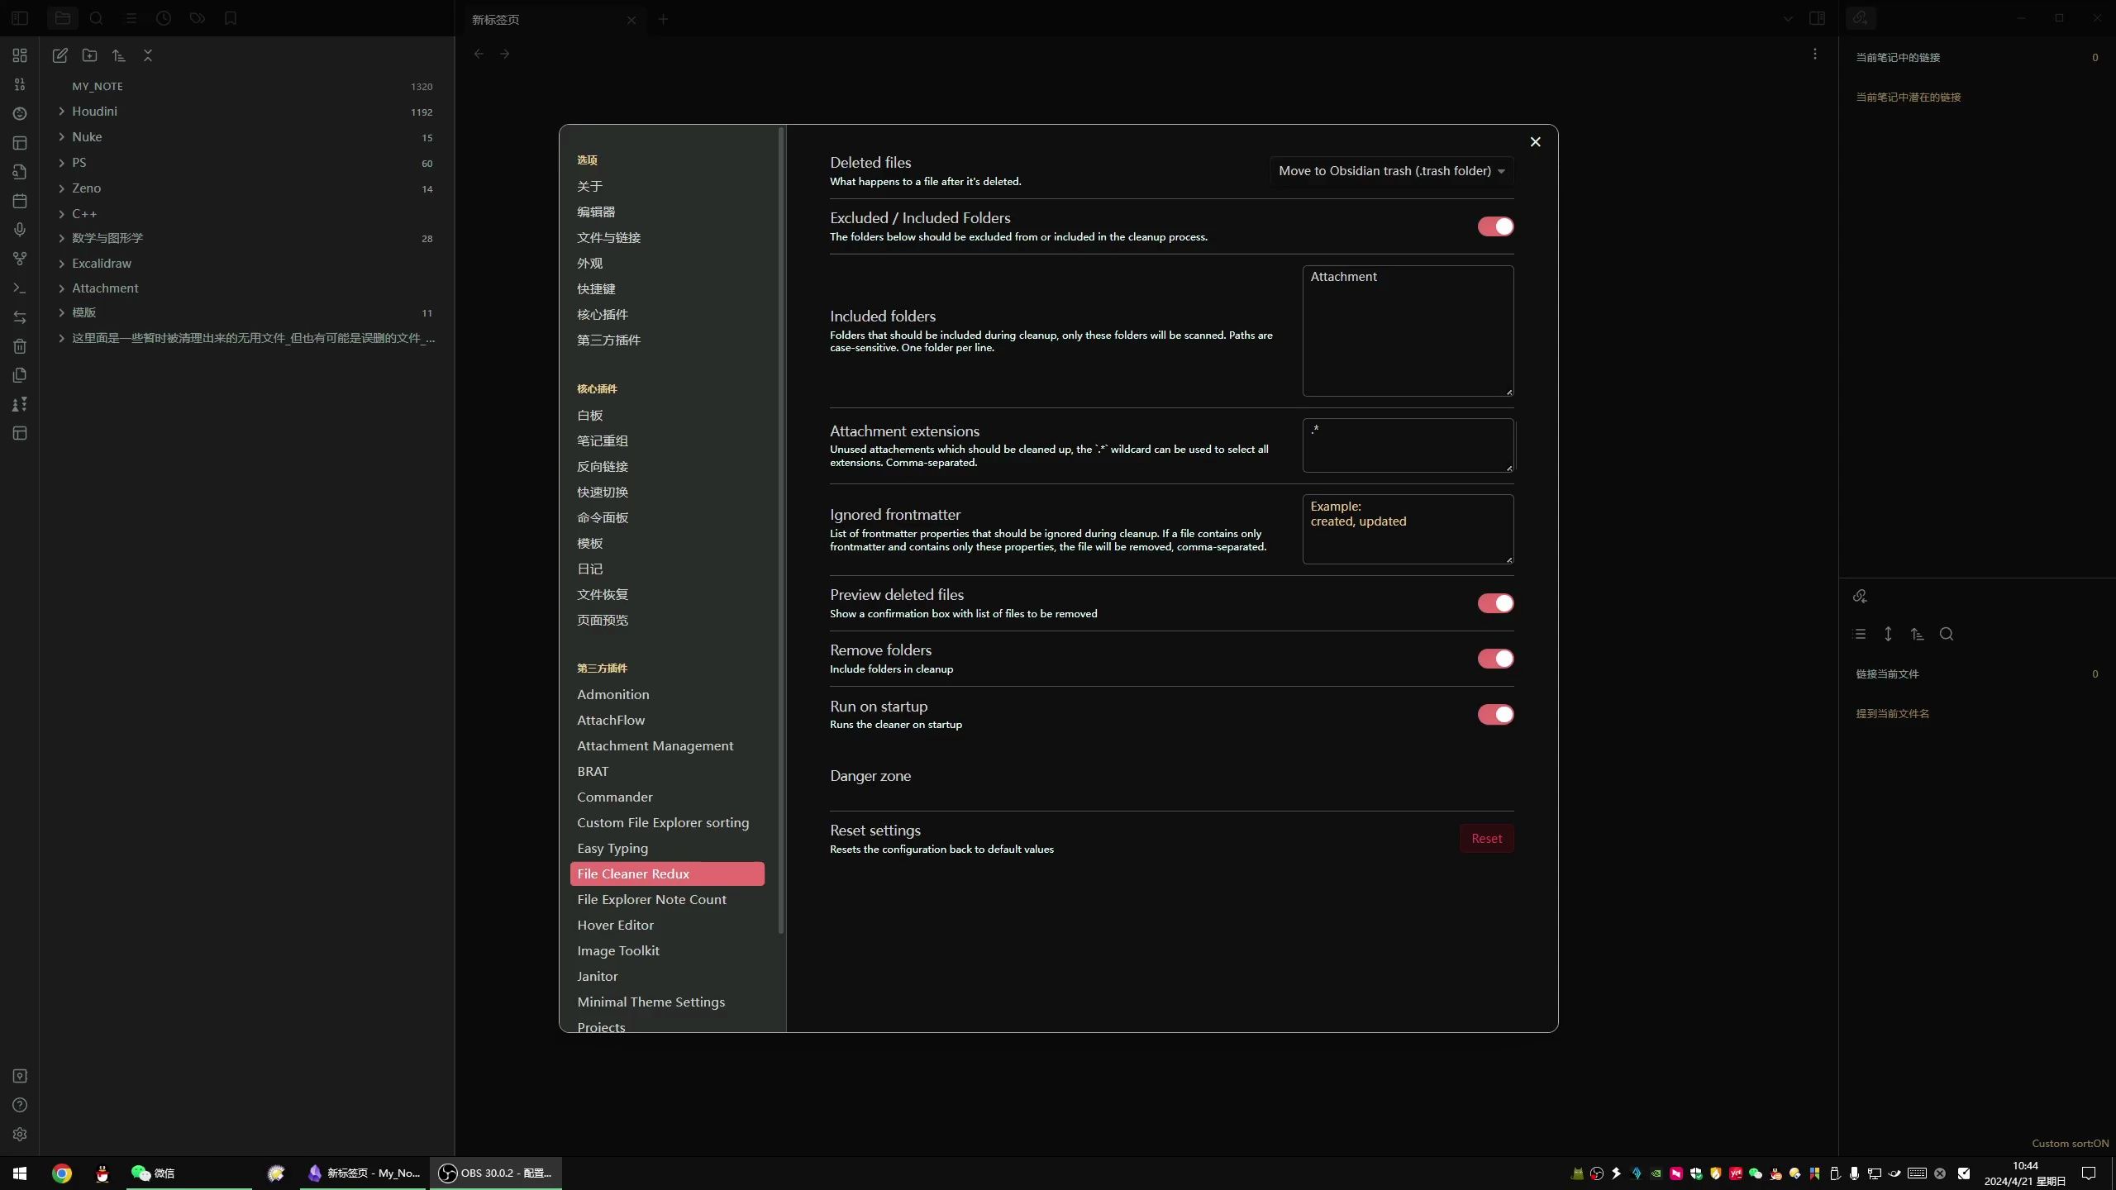This screenshot has width=2116, height=1190.
Task: Click the collapse all folders icon
Action: coord(148,55)
